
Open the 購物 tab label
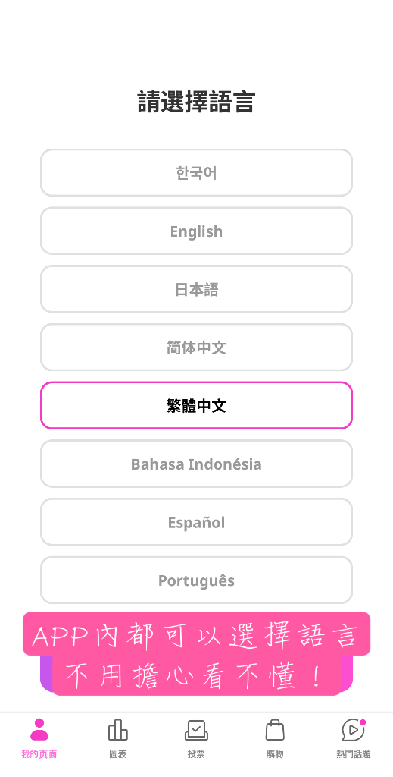click(x=275, y=754)
